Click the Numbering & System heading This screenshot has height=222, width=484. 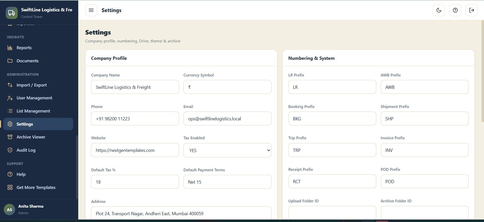point(311,58)
